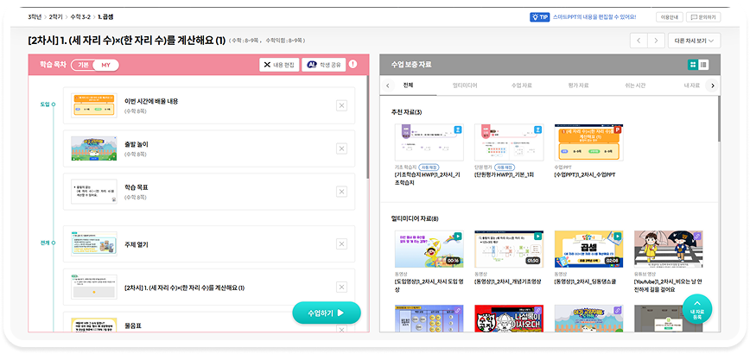
Task: Click title '[수업PPT]1_2차시_수업PPT'
Action: pyautogui.click(x=585, y=175)
